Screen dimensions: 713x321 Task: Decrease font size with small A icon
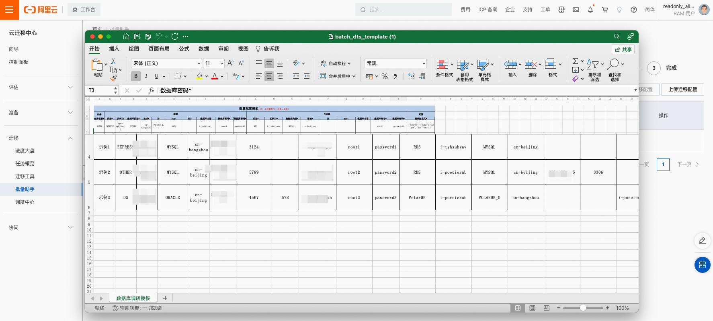[x=241, y=63]
